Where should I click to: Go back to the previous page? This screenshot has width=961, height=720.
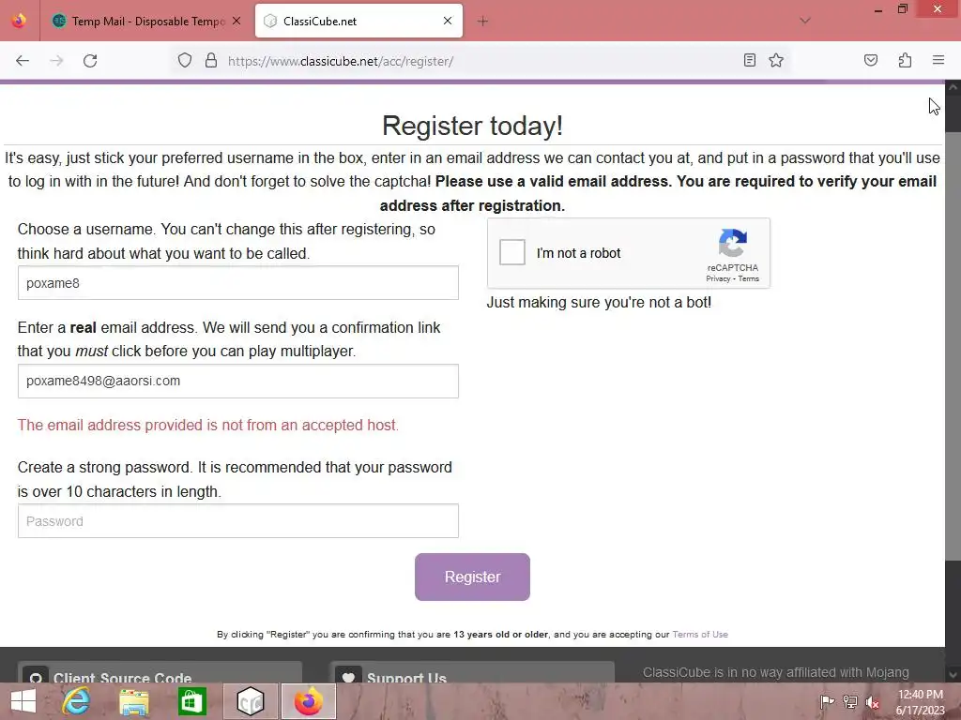(x=23, y=61)
